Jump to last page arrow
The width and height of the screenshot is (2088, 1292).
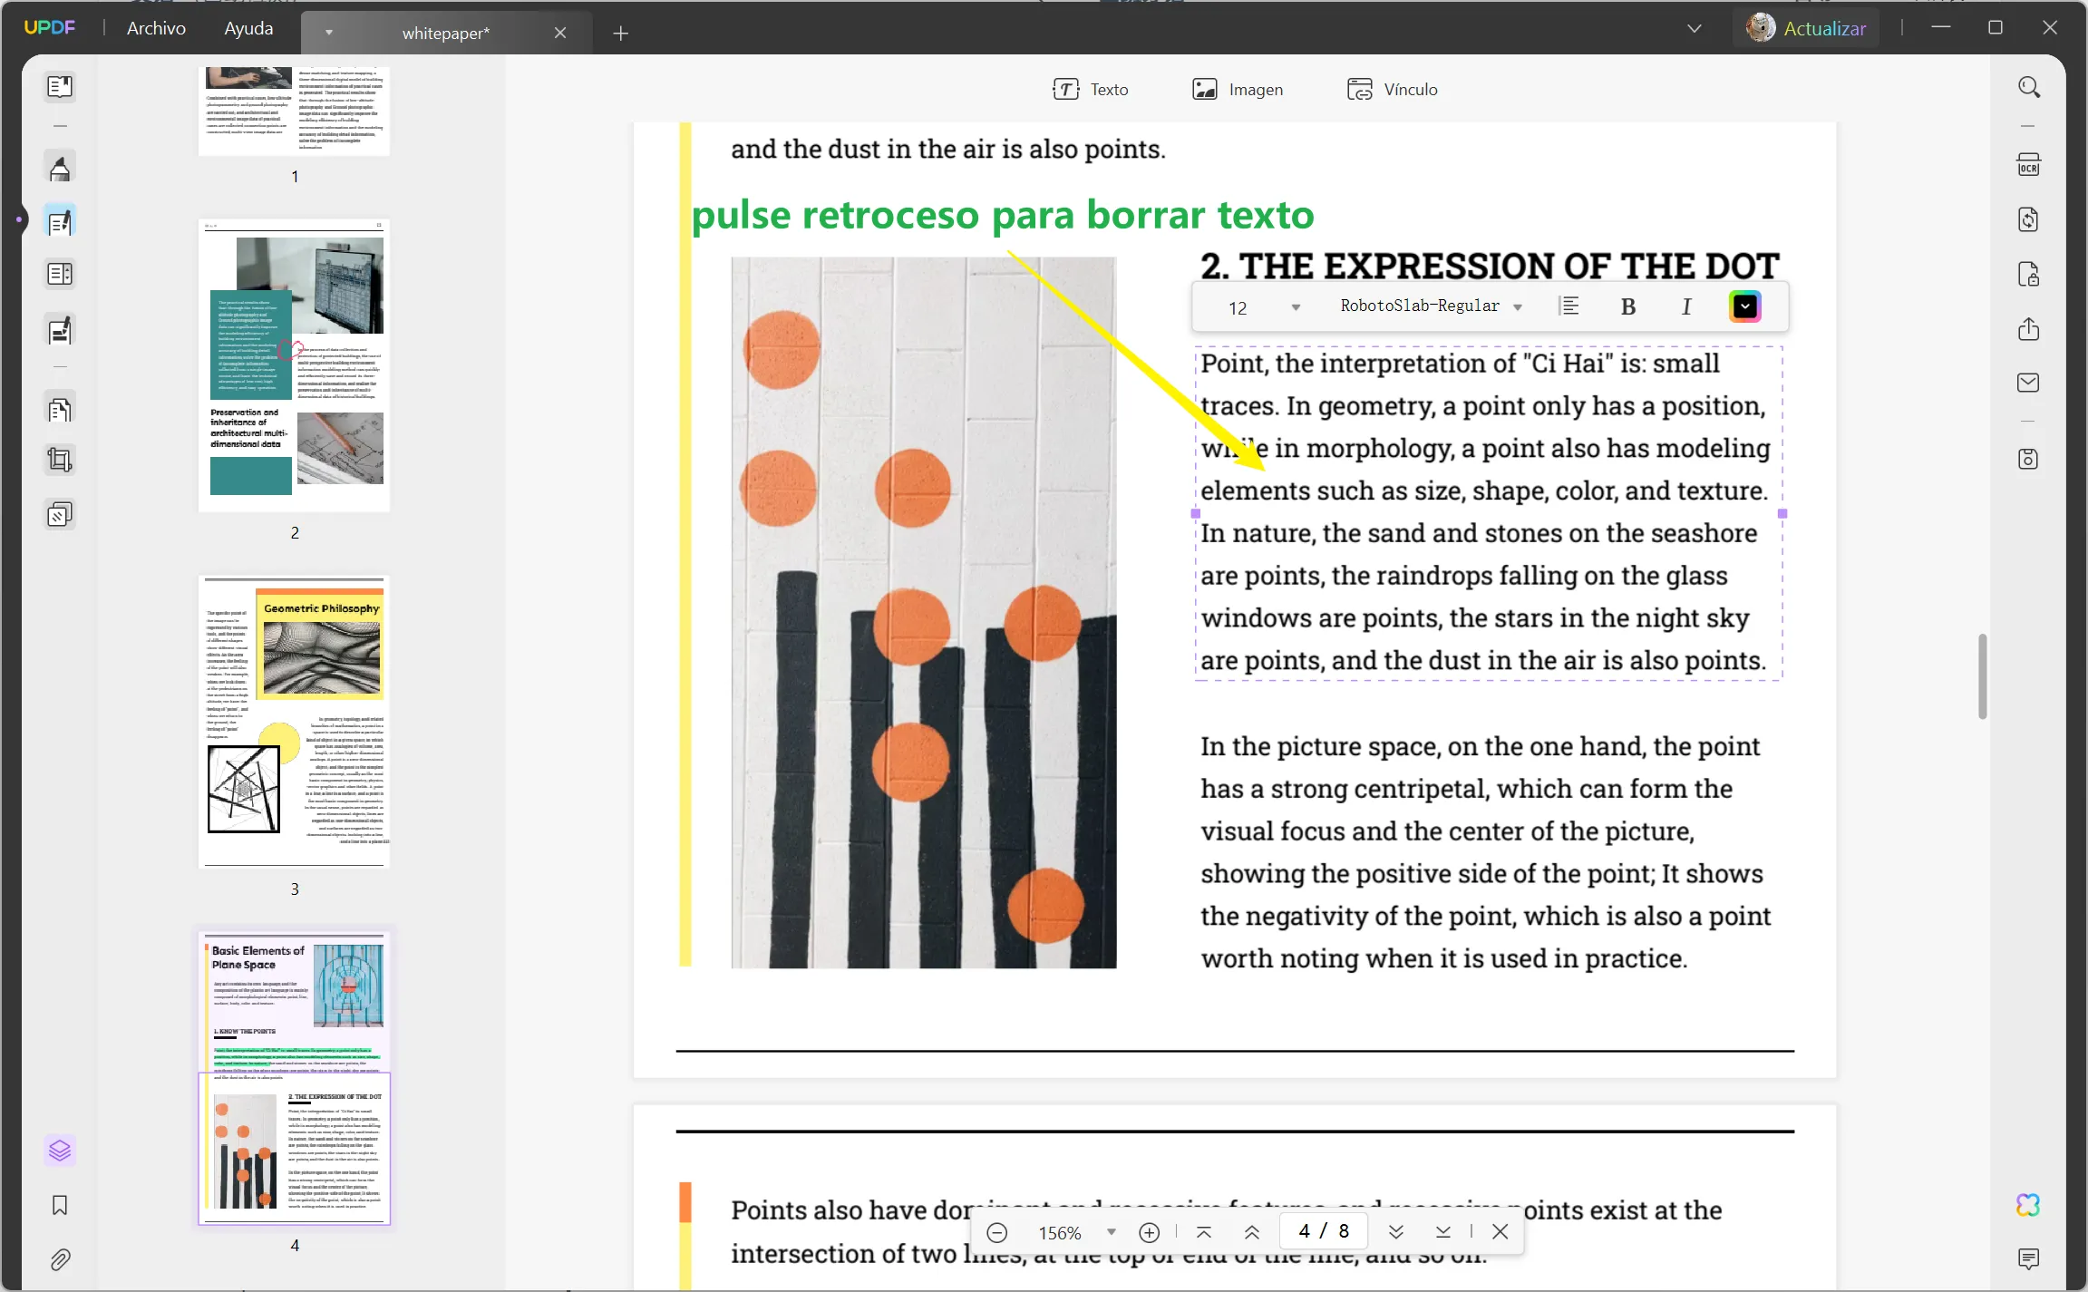pos(1443,1232)
